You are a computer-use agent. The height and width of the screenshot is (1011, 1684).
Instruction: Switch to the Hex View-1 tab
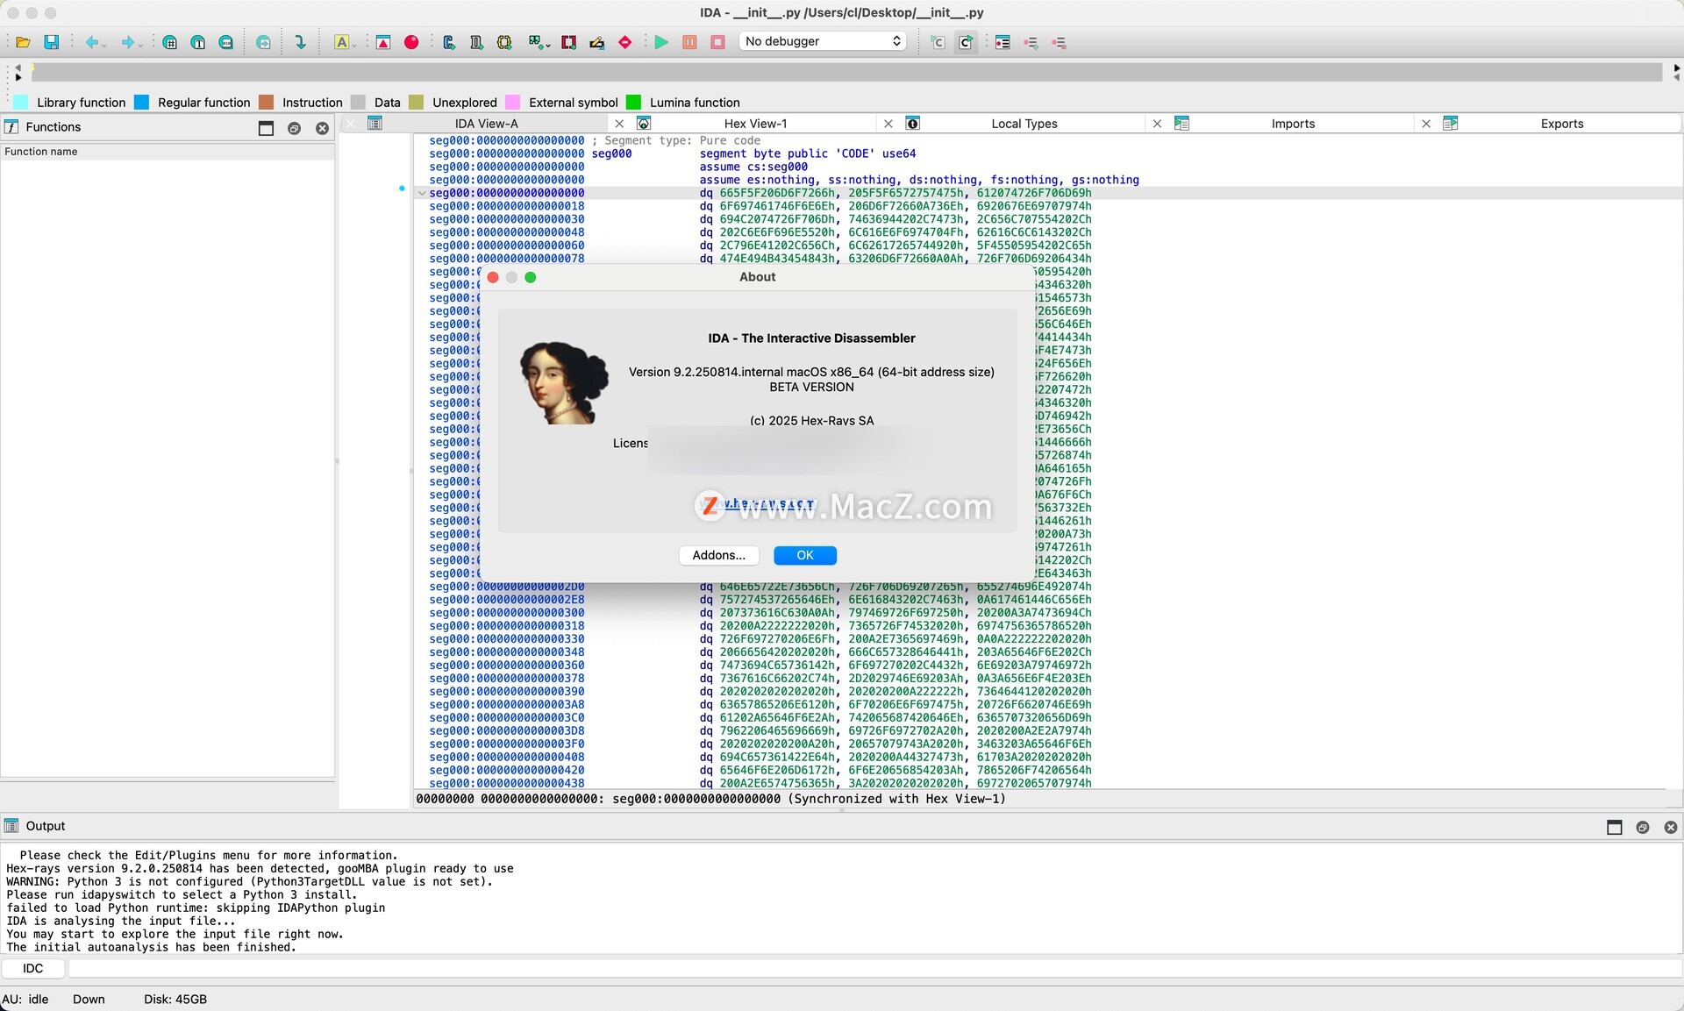pos(755,124)
